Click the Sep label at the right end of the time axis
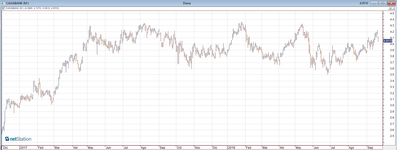397x150 pixels. pos(370,148)
